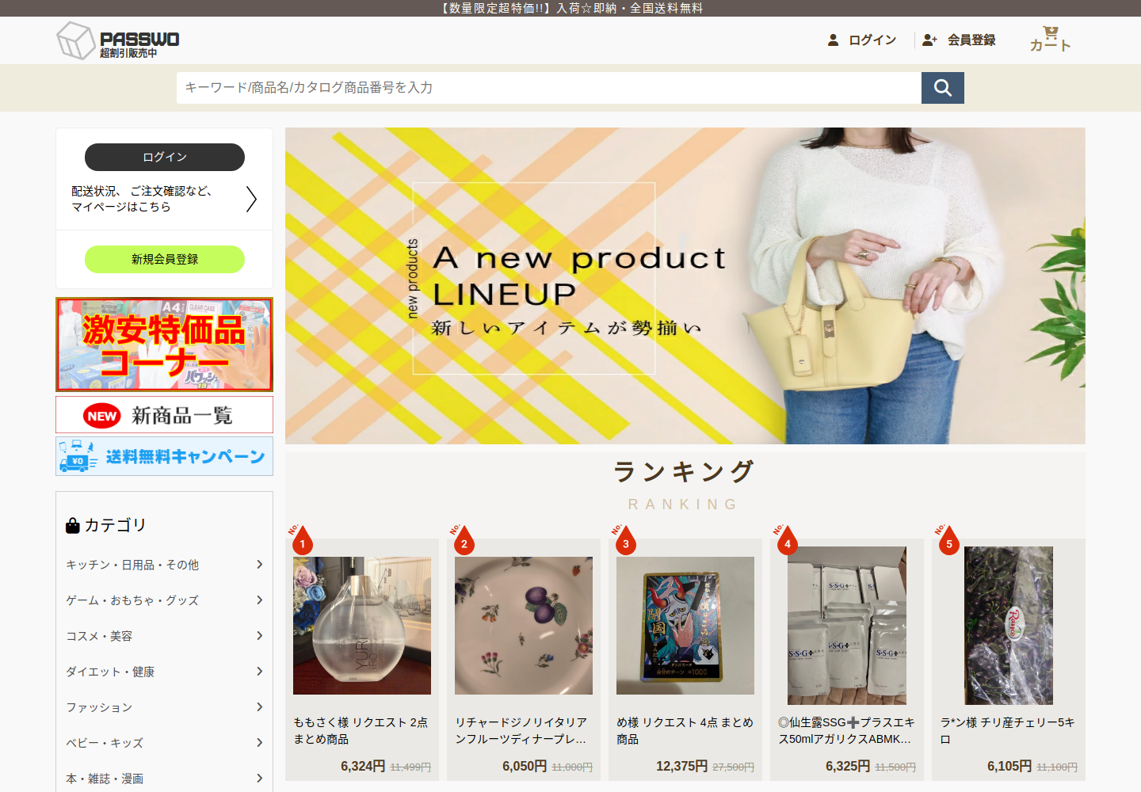The height and width of the screenshot is (792, 1141).
Task: Click 会員登録 link in header
Action: click(971, 40)
